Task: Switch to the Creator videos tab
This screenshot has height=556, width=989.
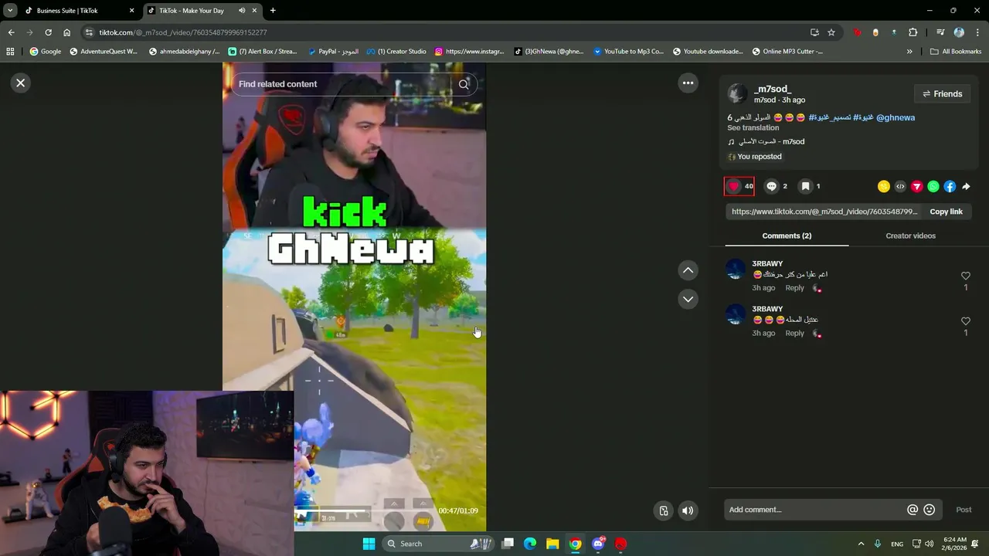Action: point(910,236)
